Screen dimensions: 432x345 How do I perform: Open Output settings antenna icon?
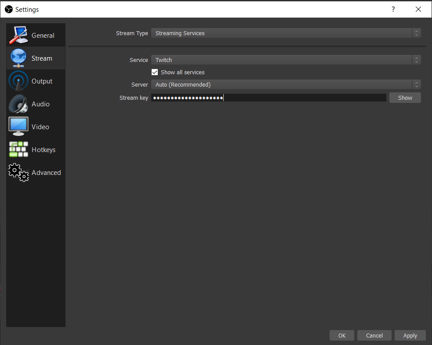coord(18,81)
